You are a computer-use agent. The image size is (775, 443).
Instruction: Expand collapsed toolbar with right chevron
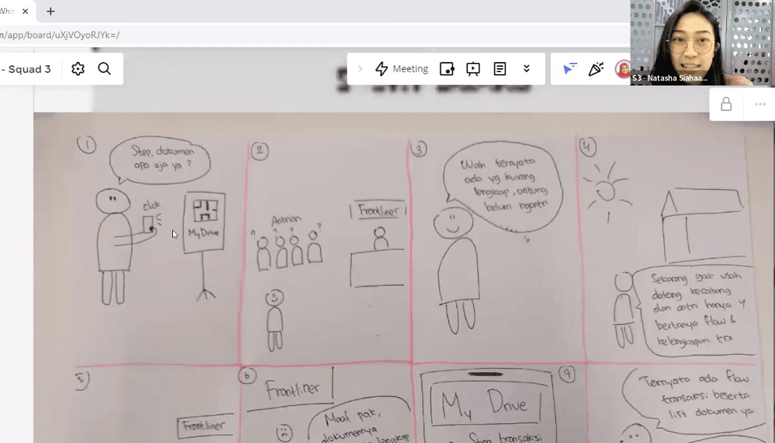(x=361, y=69)
